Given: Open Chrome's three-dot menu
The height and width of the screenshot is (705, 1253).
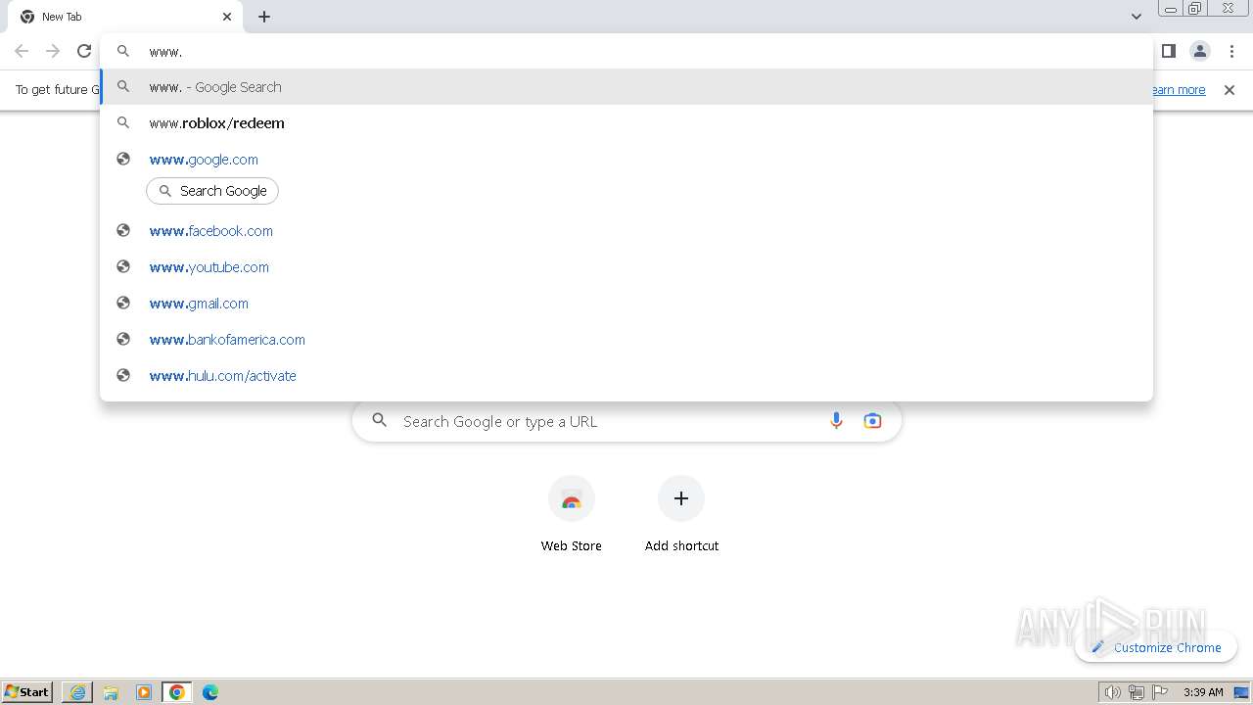Looking at the screenshot, I should [x=1231, y=51].
